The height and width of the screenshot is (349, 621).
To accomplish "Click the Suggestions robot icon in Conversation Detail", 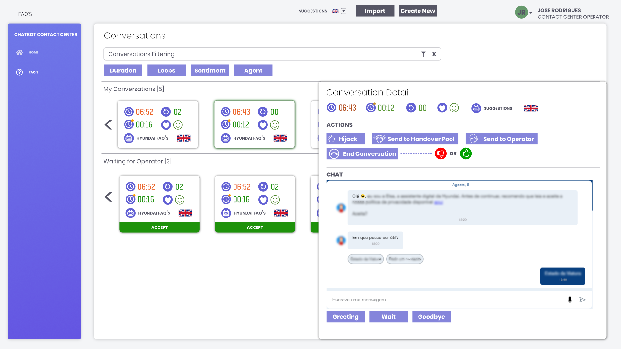I will [476, 108].
